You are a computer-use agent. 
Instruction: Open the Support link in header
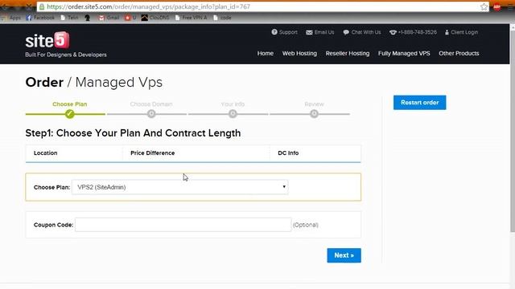click(284, 32)
